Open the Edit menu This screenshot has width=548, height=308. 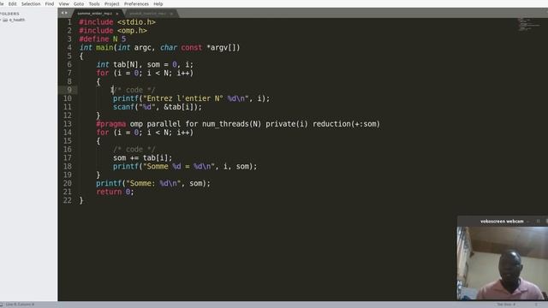click(12, 3)
